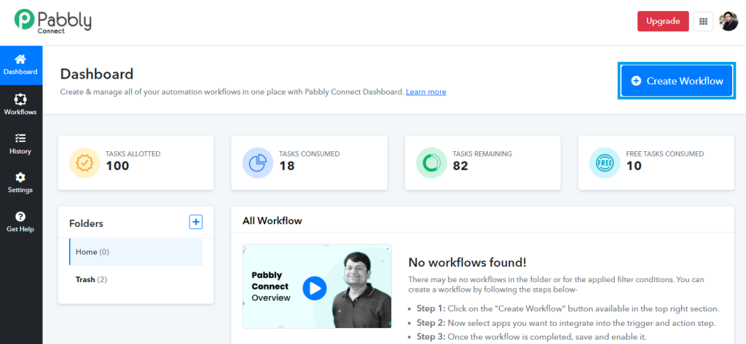Image resolution: width=746 pixels, height=344 pixels.
Task: Click the Tasks Remaining ring icon
Action: pyautogui.click(x=431, y=163)
